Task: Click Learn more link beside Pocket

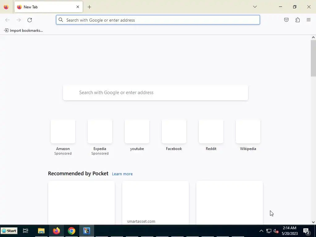Action: point(122,174)
